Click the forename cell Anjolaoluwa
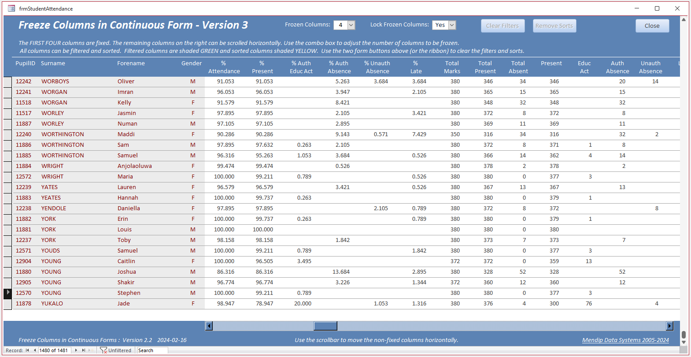The height and width of the screenshot is (357, 691). tap(135, 166)
